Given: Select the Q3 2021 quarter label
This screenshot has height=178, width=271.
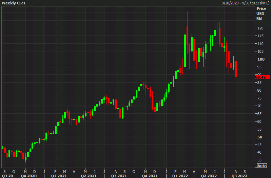Looking at the screenshot, I should pos(119,176).
